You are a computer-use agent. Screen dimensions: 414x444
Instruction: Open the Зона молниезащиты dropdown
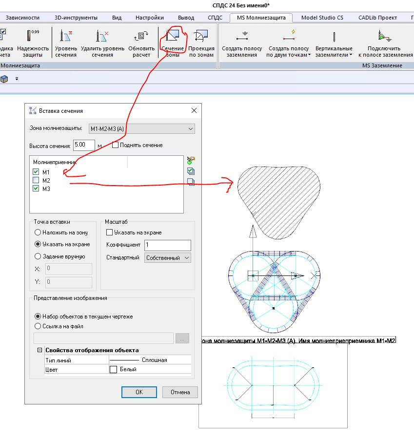pos(141,129)
